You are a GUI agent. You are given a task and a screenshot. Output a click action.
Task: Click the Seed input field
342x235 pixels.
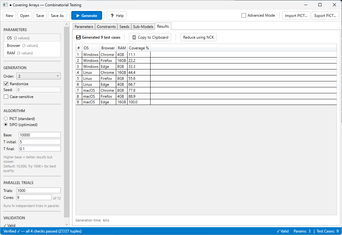[x=38, y=90]
